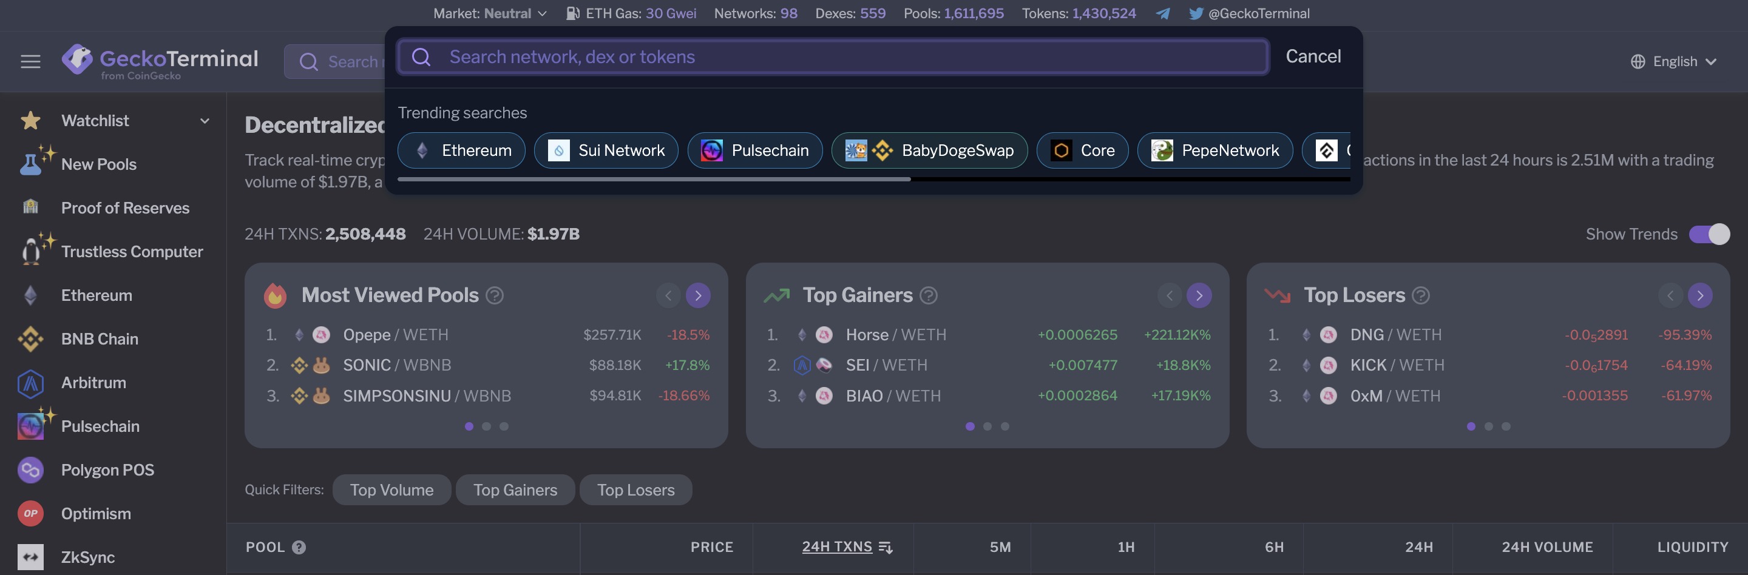1748x575 pixels.
Task: Click the Polygon POS logo icon
Action: tap(30, 470)
